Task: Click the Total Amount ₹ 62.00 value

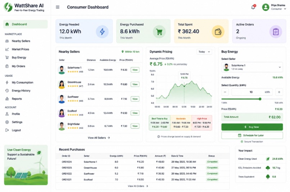Action: click(275, 117)
